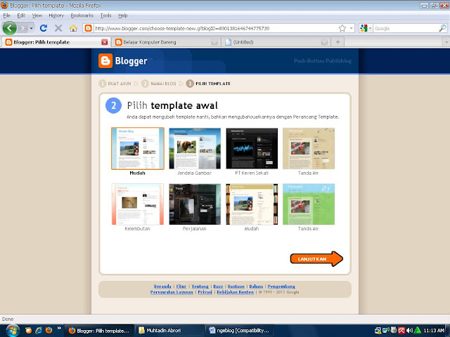Click the orange LANJUTKAN arrow button
The height and width of the screenshot is (337, 450).
(316, 259)
